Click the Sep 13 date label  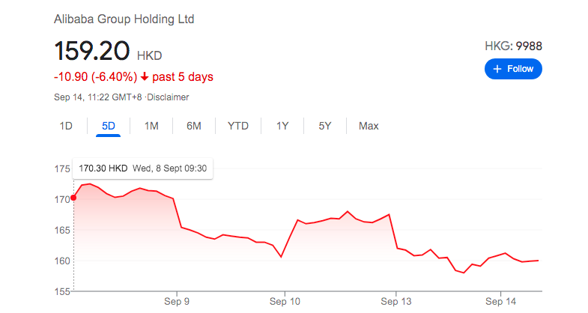click(395, 300)
